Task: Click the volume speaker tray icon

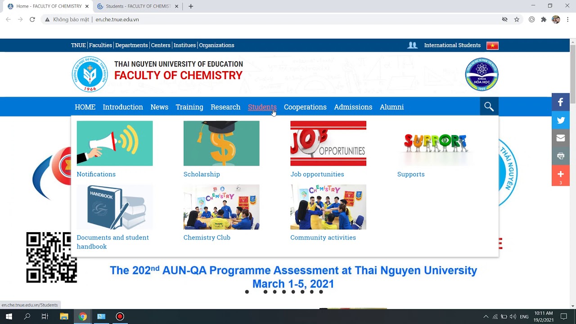Action: pos(513,317)
